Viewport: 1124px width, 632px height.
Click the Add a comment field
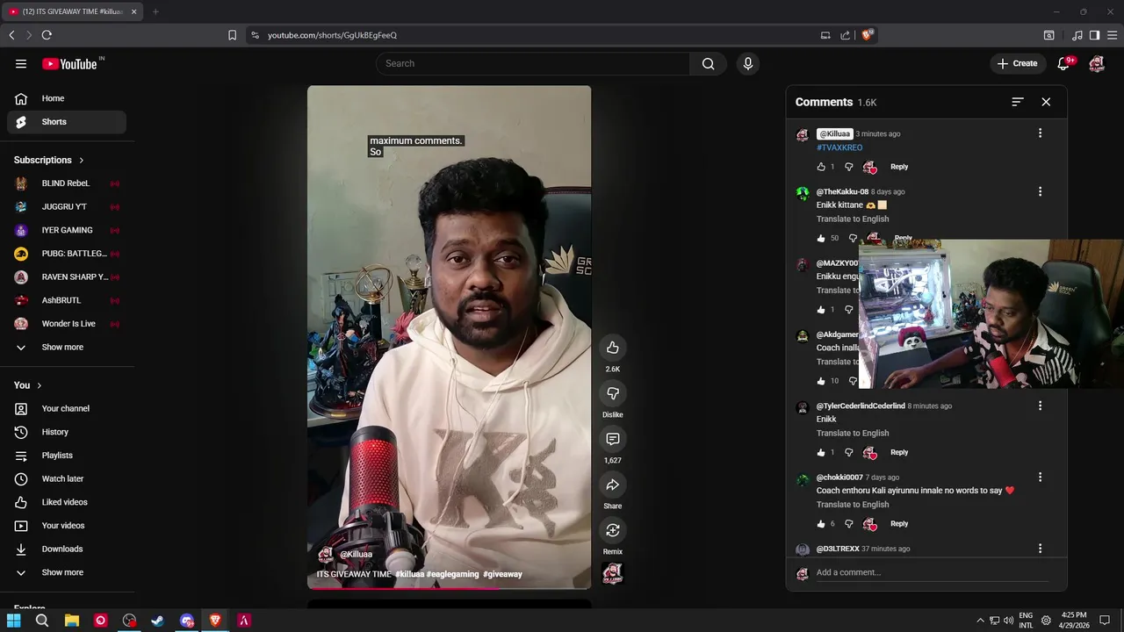[933, 573]
